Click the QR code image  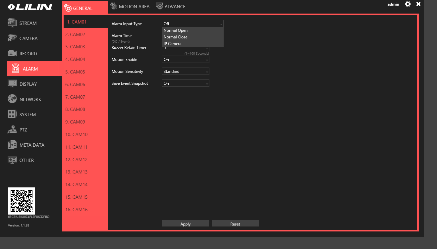pyautogui.click(x=22, y=201)
